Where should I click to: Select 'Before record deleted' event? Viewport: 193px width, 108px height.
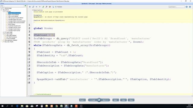tap(14, 15)
